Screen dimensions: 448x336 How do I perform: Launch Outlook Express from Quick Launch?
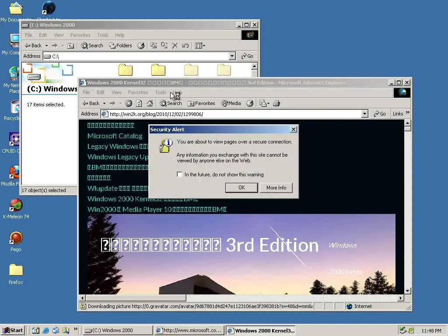pos(56,331)
